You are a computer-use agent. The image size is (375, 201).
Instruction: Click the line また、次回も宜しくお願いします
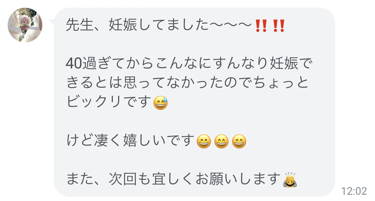[173, 179]
